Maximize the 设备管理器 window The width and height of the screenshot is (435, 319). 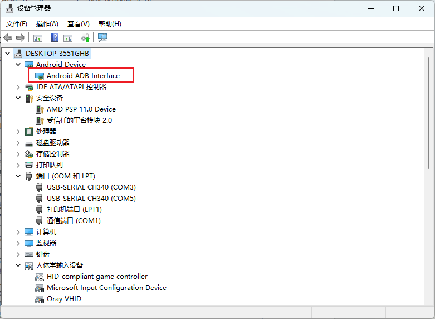396,8
